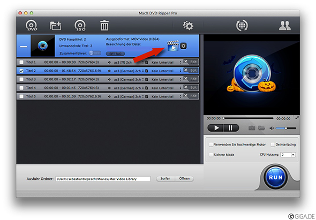Take snapshot with camera icon
This screenshot has width=316, height=220.
pyautogui.click(x=252, y=128)
